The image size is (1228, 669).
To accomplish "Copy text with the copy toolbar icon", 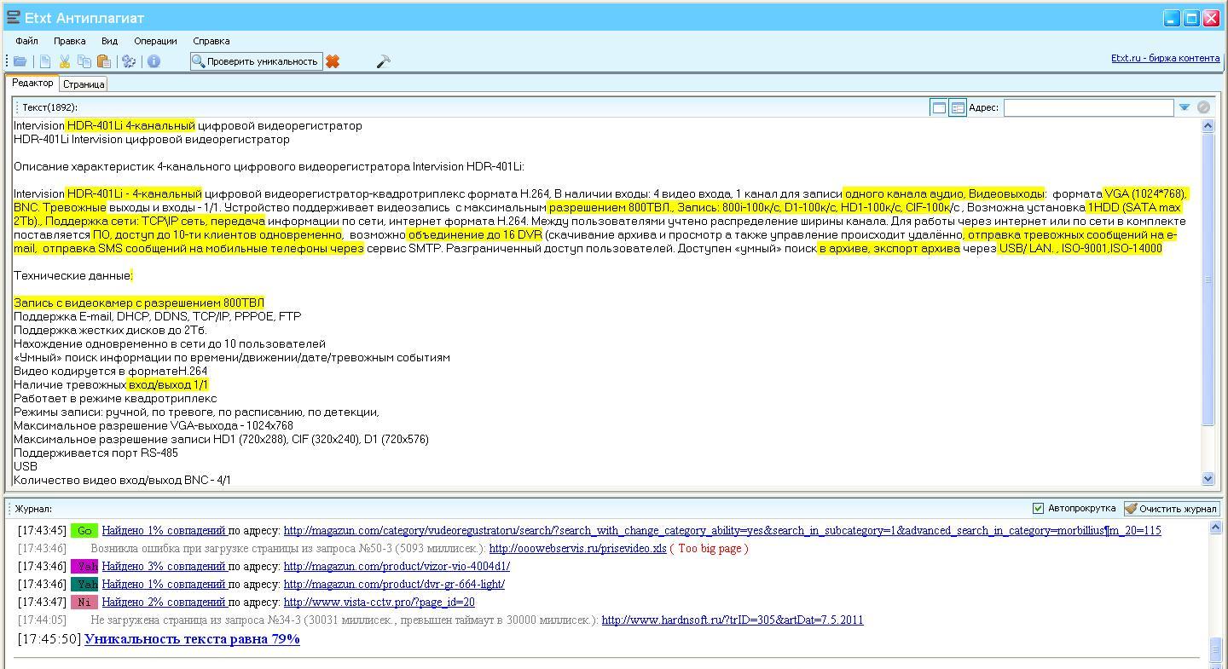I will [84, 61].
